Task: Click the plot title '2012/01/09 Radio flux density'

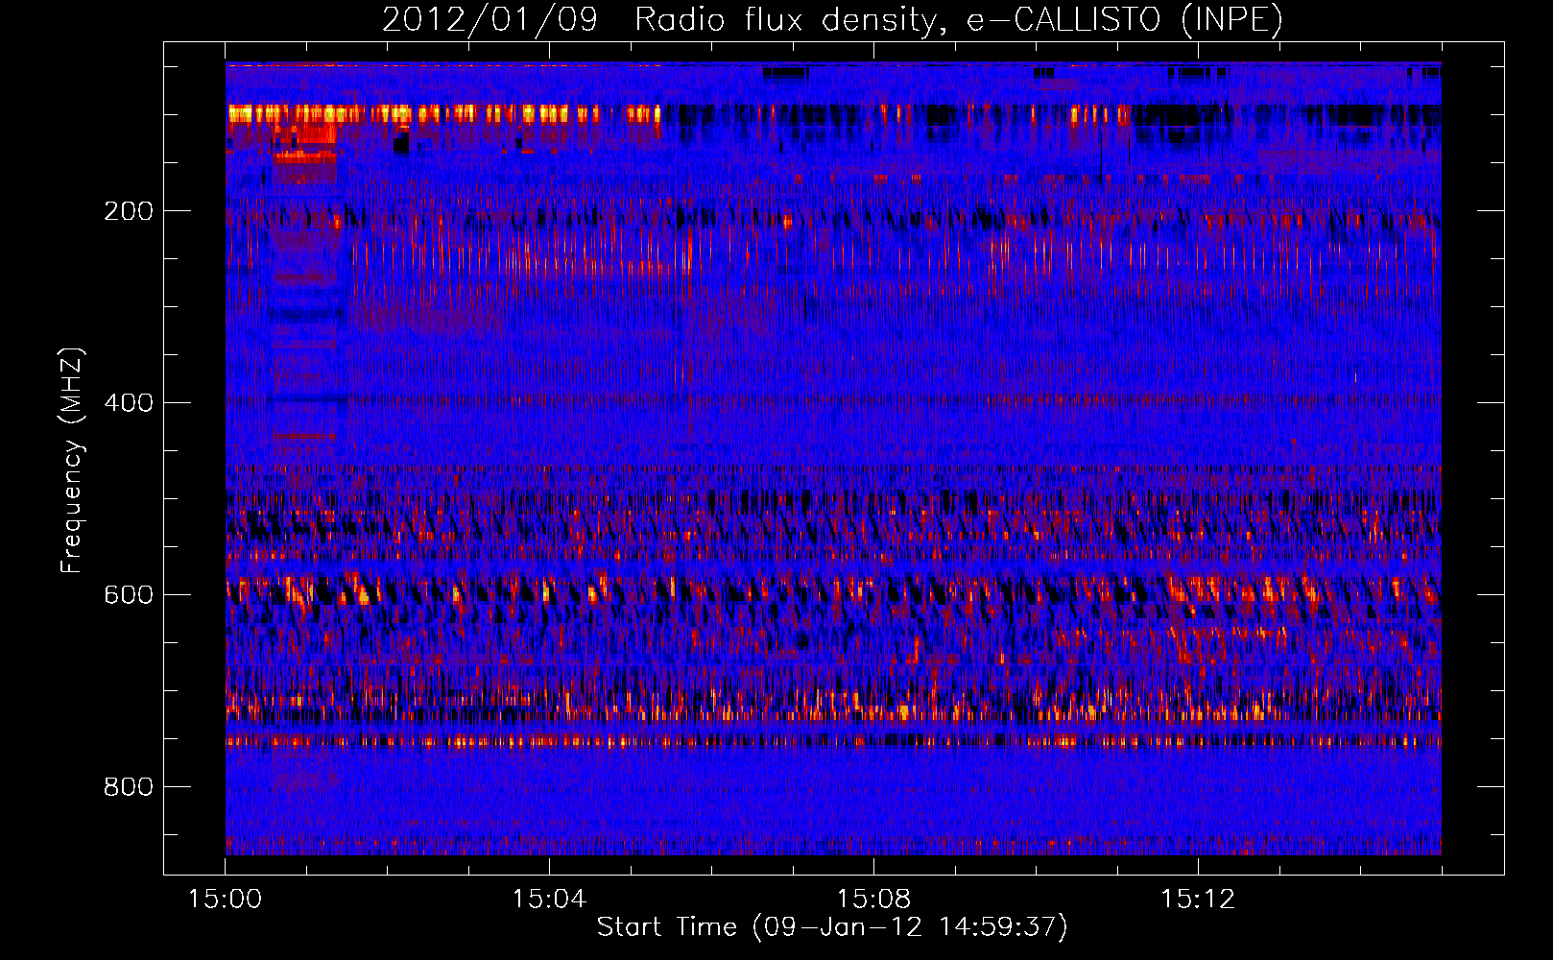Action: tap(832, 19)
